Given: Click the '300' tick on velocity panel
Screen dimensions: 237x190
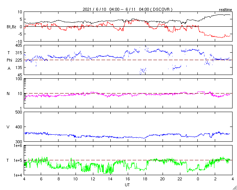Looking at the screenshot, I should coord(19,142).
